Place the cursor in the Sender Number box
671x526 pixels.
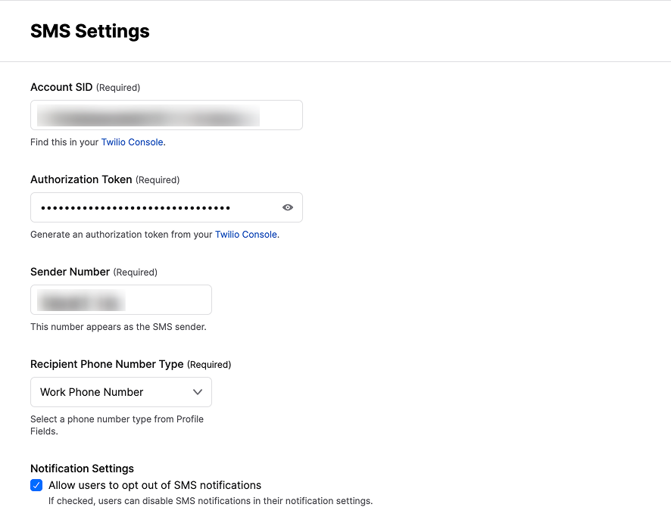[120, 300]
